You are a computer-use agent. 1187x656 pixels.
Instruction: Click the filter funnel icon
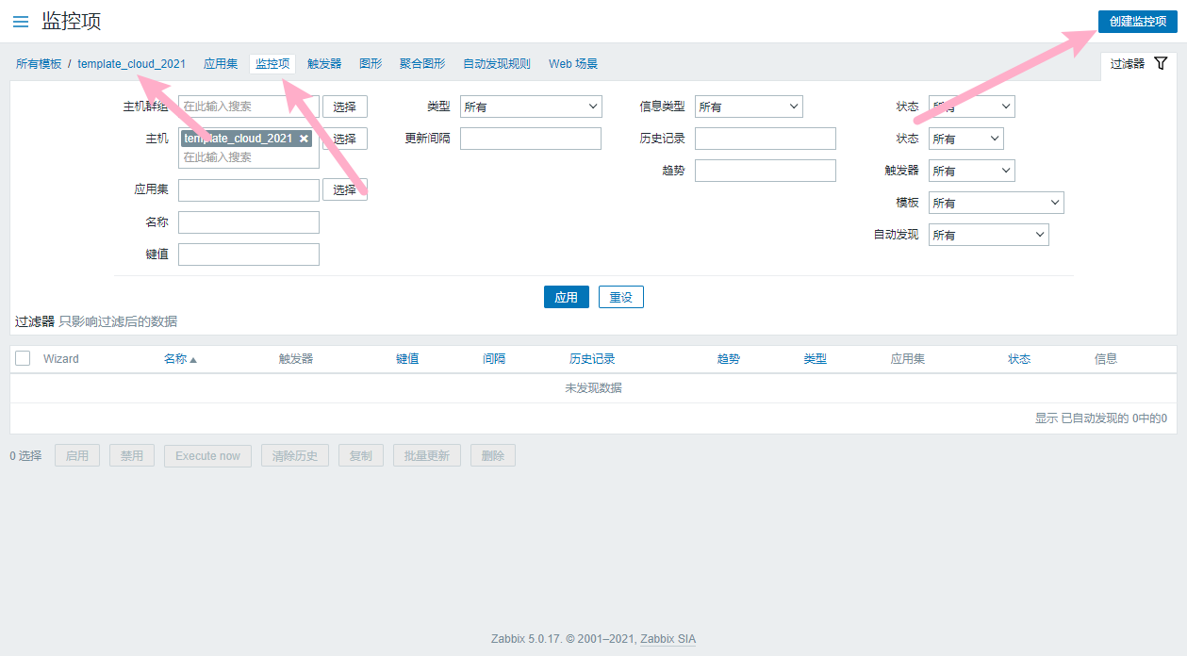click(1161, 63)
